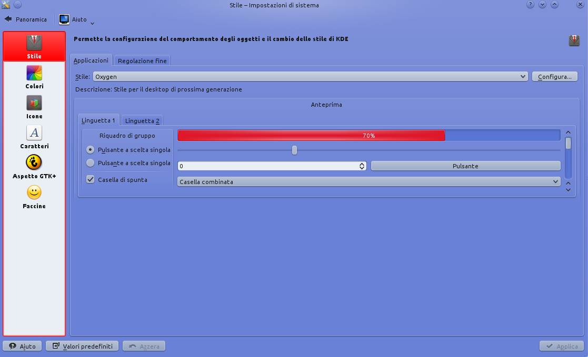The height and width of the screenshot is (357, 588).
Task: Select the Linguetta 2 preview tab
Action: (x=142, y=120)
